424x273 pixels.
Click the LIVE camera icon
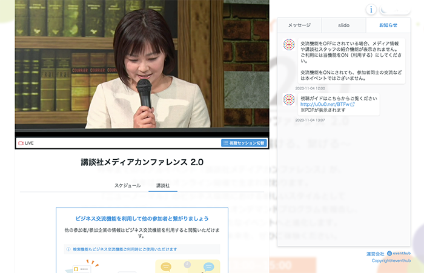click(21, 143)
